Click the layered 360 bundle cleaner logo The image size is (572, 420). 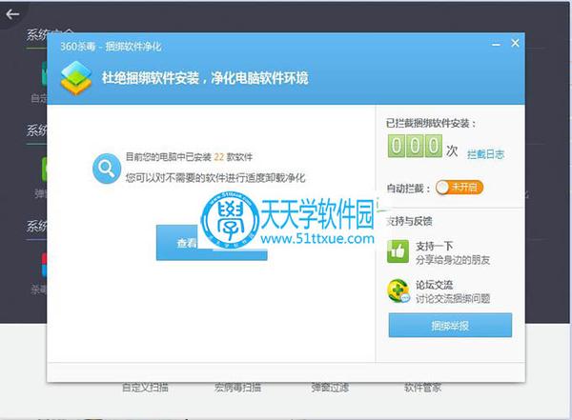(x=76, y=78)
